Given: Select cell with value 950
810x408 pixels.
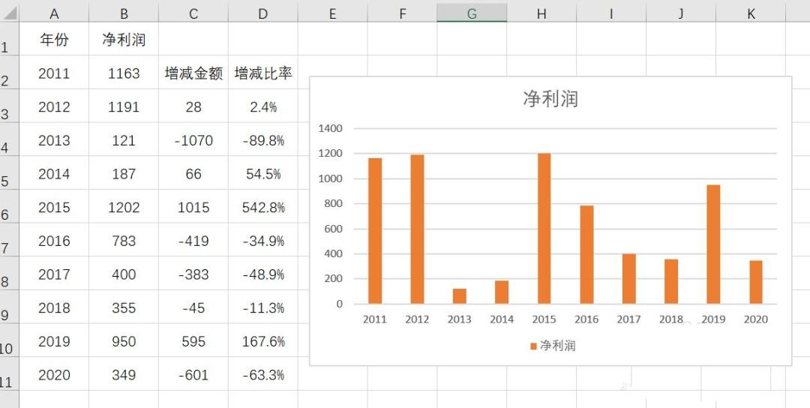Looking at the screenshot, I should click(124, 341).
